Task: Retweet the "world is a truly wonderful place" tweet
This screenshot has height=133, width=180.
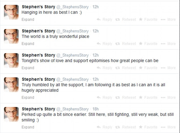Action: click(x=126, y=44)
